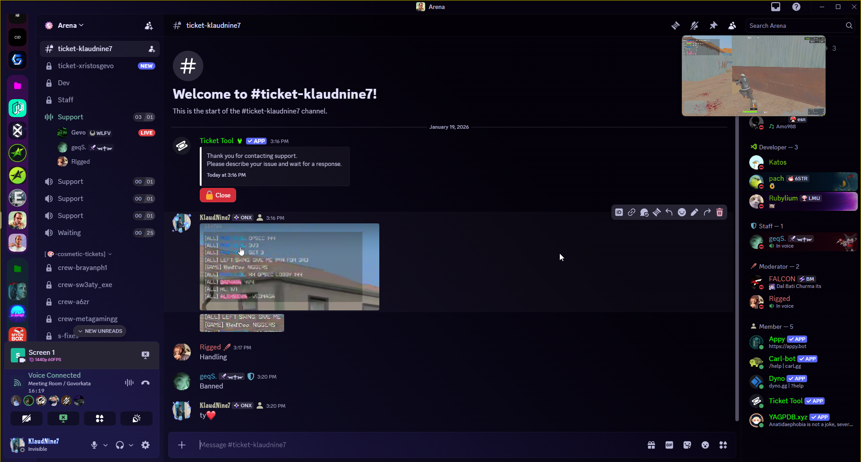Image resolution: width=861 pixels, height=462 pixels.
Task: Toggle headphones deafen
Action: coord(120,445)
